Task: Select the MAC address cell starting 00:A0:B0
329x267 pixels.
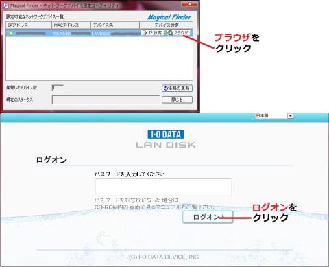Action: 71,34
